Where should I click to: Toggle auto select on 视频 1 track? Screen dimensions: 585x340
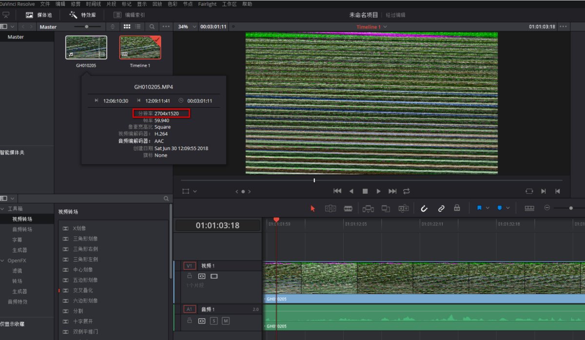click(202, 276)
